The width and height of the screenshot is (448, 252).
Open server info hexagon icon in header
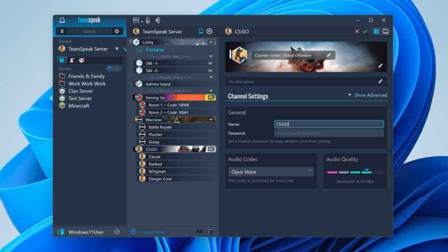[x=209, y=31]
